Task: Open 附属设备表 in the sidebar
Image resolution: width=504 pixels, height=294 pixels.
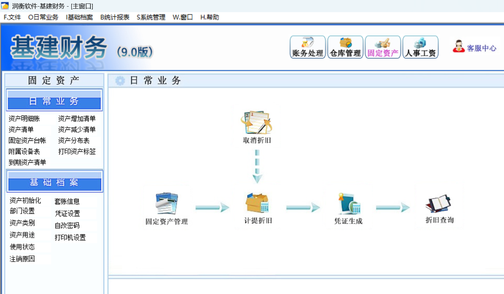Action: pyautogui.click(x=24, y=152)
